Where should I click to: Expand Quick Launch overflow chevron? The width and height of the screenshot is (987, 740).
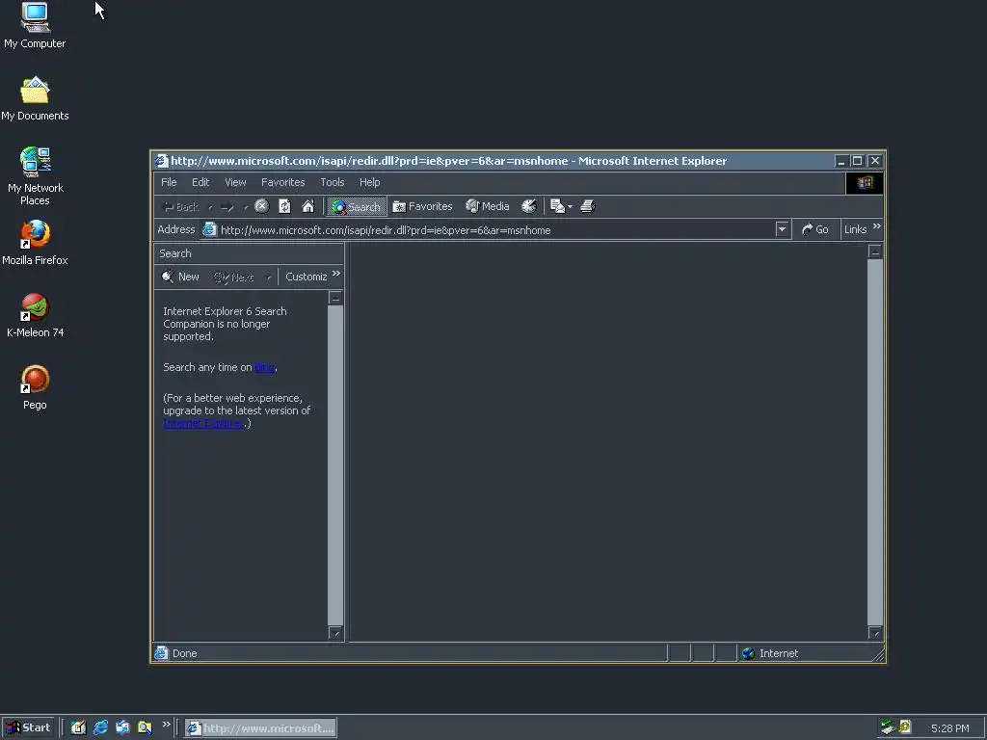tap(166, 725)
